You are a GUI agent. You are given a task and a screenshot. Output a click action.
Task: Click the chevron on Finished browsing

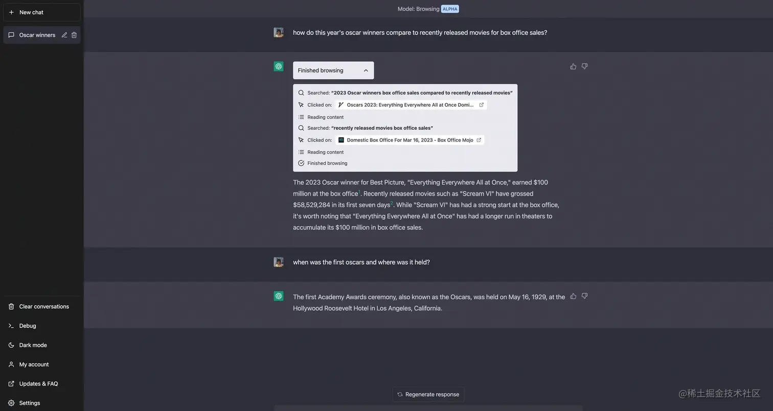coord(366,70)
